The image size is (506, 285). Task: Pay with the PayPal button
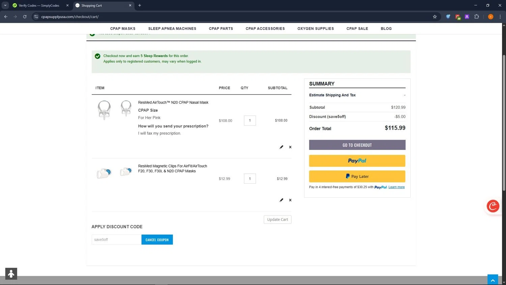[357, 161]
